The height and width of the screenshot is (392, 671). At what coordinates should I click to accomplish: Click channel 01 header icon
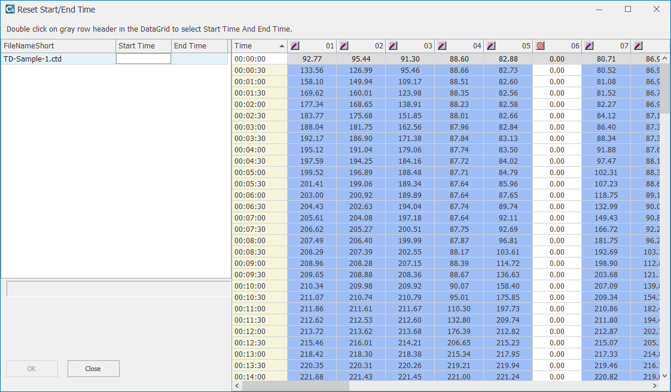click(x=295, y=46)
